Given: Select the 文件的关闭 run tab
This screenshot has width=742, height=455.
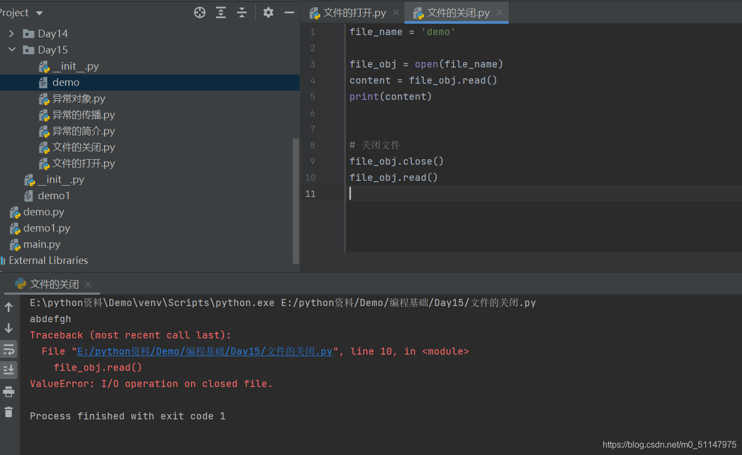Looking at the screenshot, I should point(54,284).
